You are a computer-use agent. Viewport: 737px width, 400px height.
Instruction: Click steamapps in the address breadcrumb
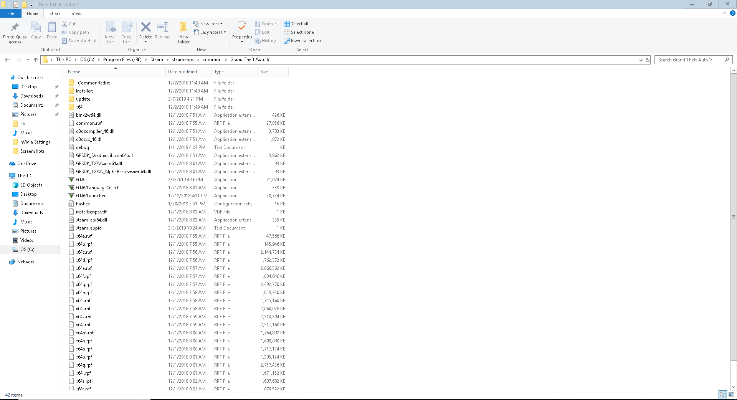(x=183, y=60)
